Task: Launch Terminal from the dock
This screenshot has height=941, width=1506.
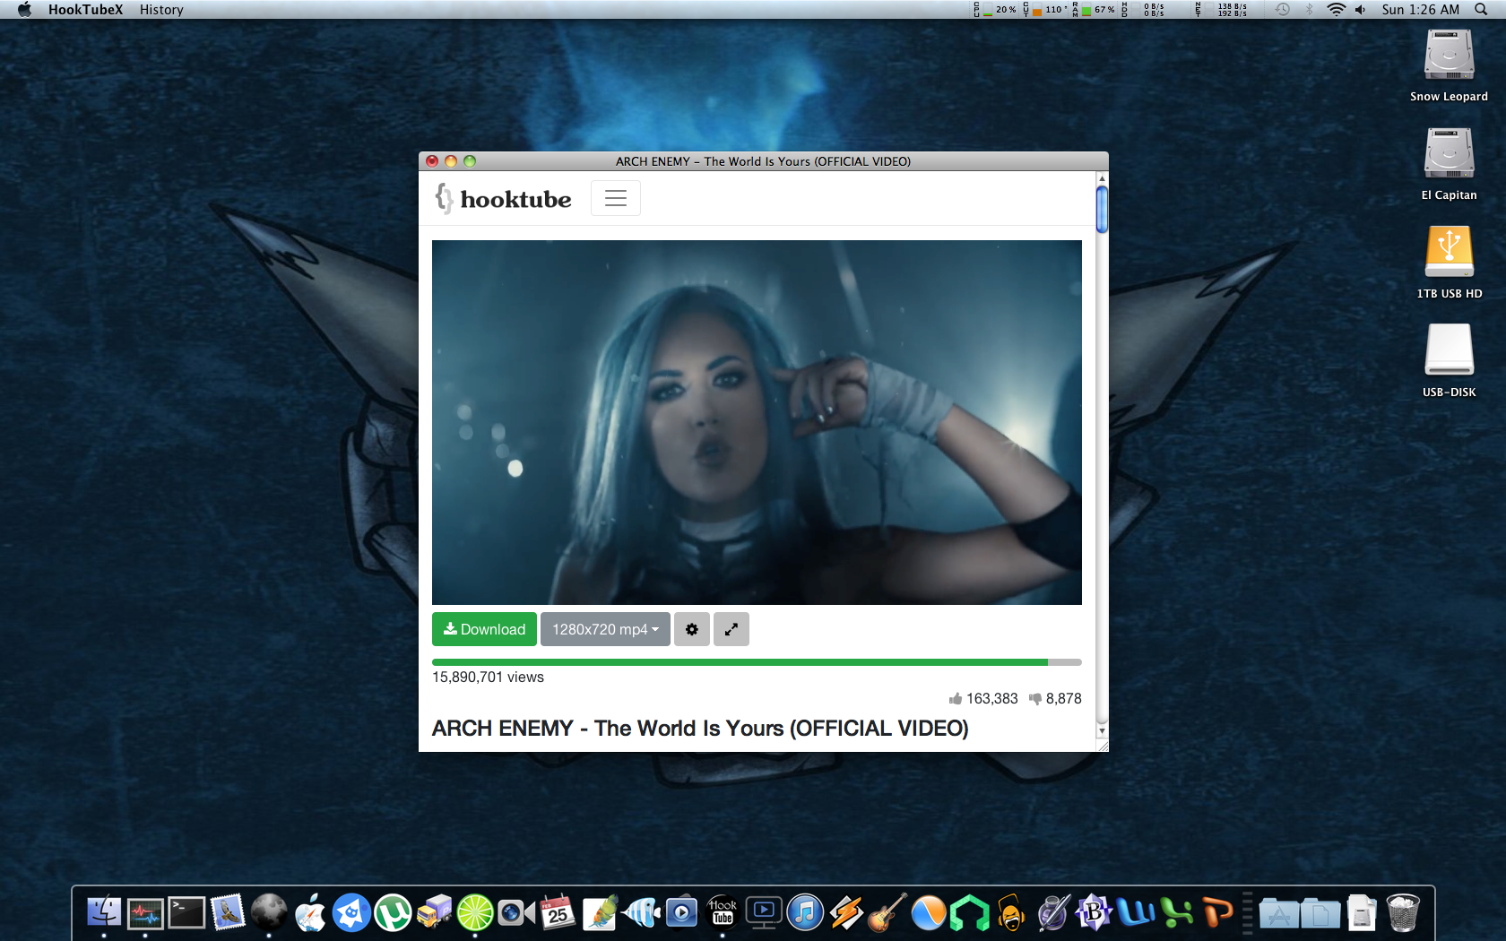Action: (x=186, y=913)
